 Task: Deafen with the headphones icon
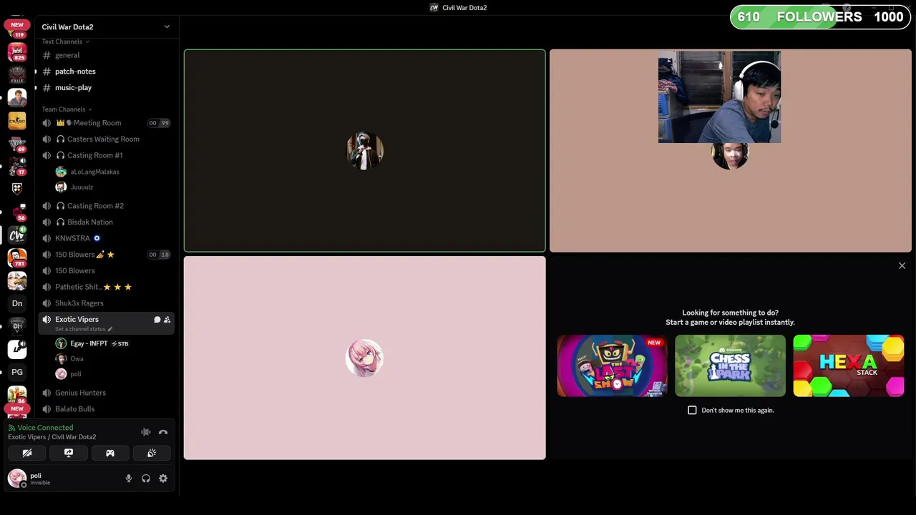click(x=146, y=479)
